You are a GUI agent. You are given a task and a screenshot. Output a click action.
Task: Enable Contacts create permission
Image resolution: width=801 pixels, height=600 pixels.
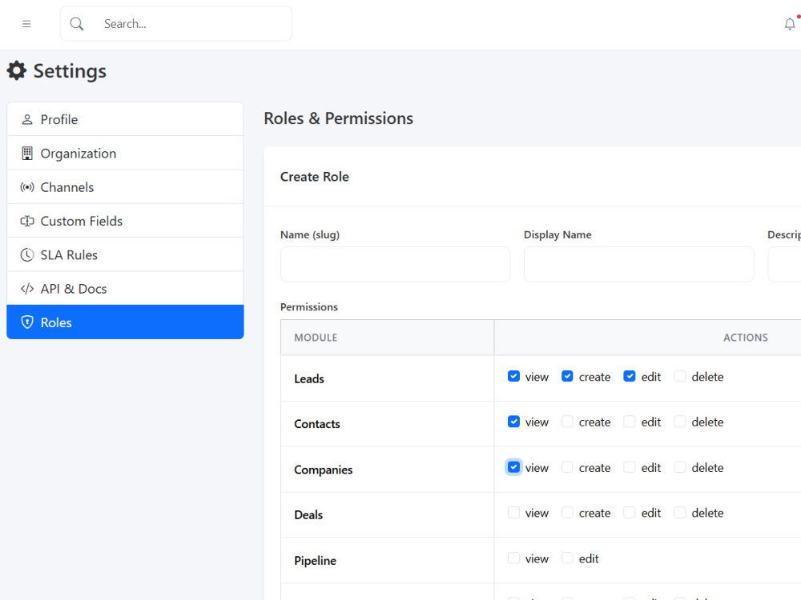click(567, 422)
